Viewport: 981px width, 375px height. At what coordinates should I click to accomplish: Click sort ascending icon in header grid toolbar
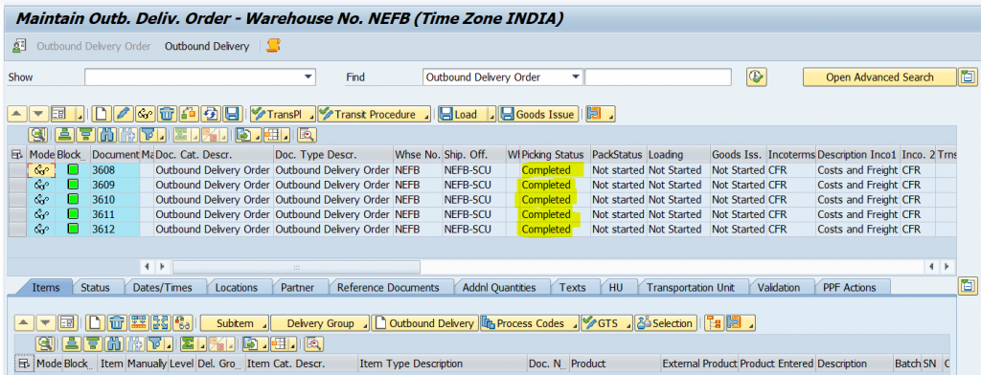[x=64, y=134]
